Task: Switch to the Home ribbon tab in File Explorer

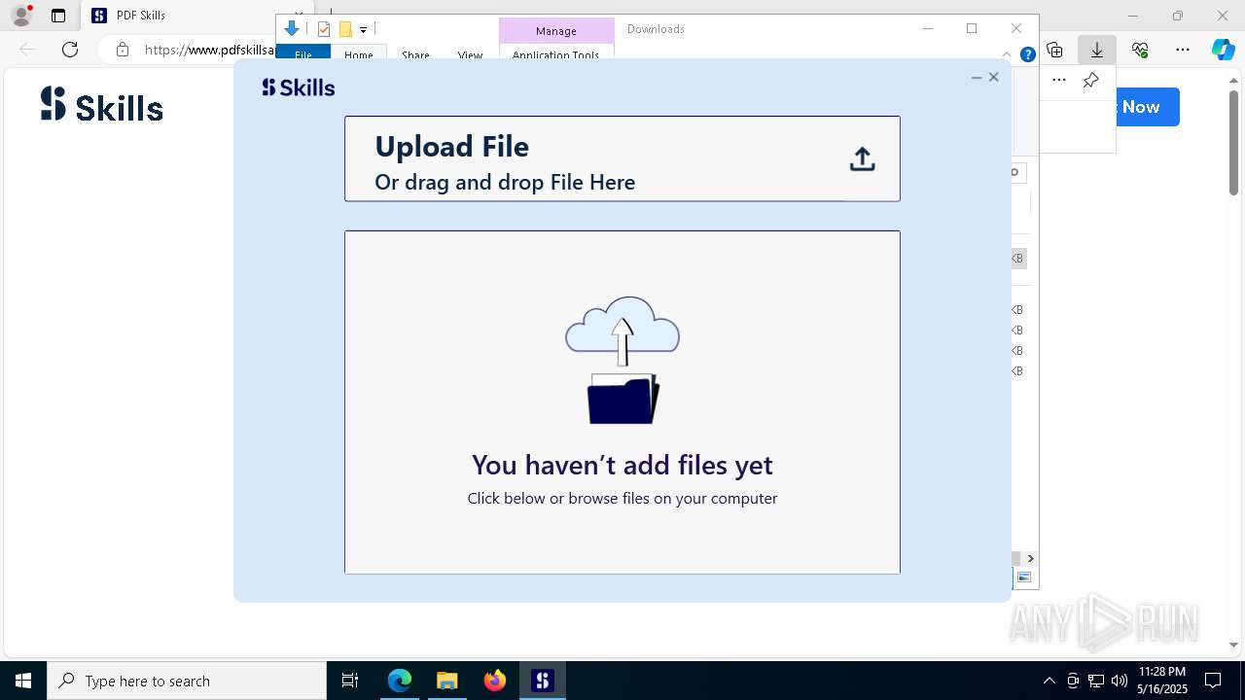Action: point(358,52)
